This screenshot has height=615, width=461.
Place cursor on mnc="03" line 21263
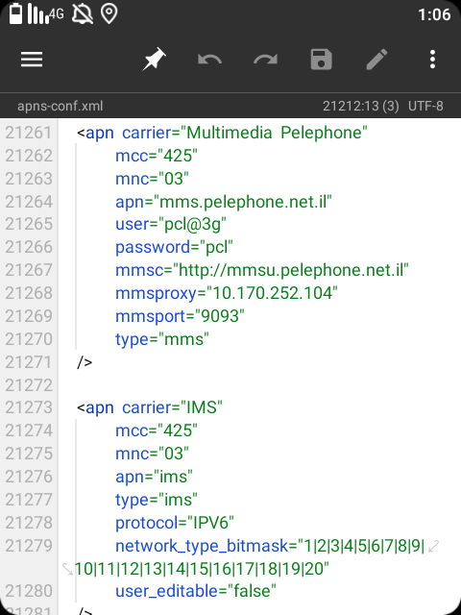pyautogui.click(x=152, y=179)
